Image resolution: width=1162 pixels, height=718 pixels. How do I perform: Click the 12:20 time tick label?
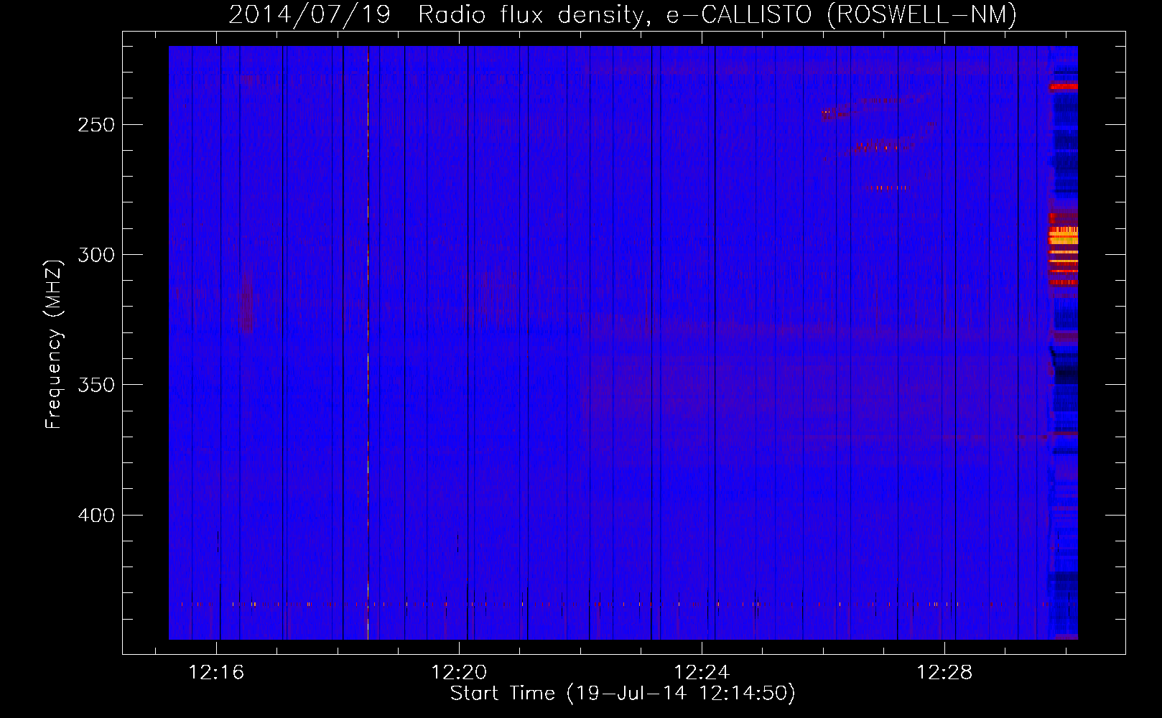[459, 672]
